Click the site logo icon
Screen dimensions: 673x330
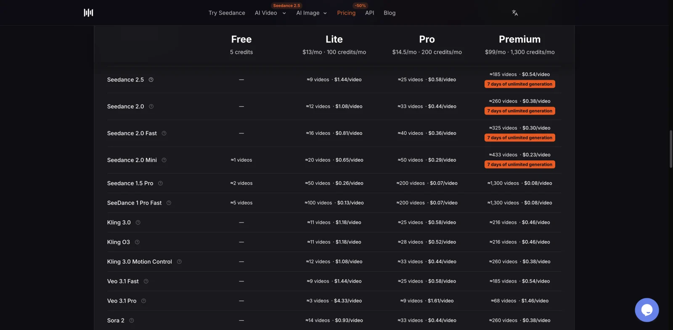click(x=88, y=13)
